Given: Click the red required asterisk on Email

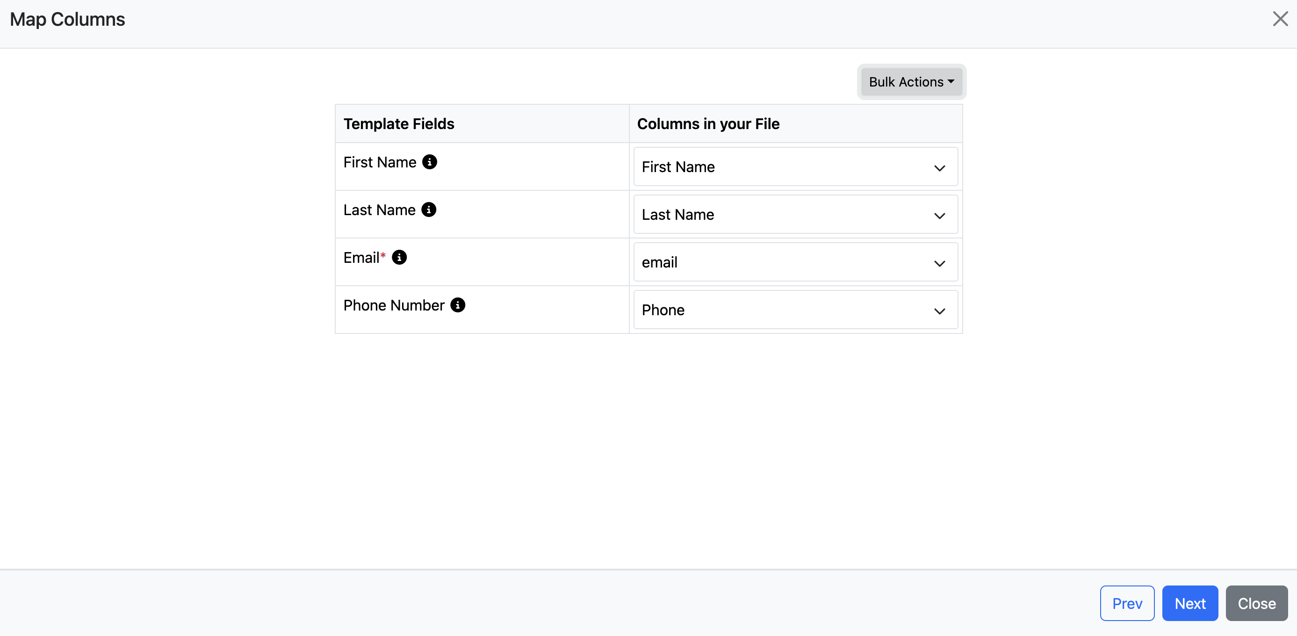Looking at the screenshot, I should point(383,255).
